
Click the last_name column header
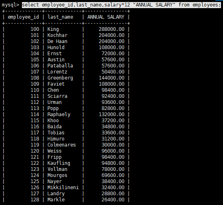[x=60, y=17]
